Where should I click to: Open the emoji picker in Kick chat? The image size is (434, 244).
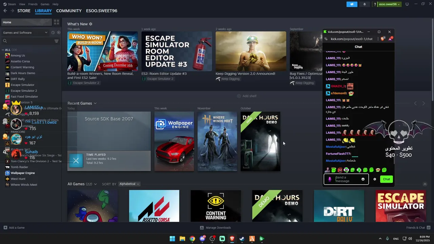(363, 179)
